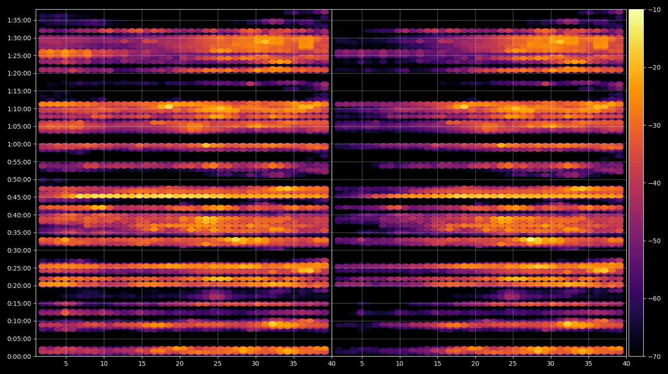Click the −10 colorbar label
Viewport: 668px width, 374px height.
coord(655,10)
